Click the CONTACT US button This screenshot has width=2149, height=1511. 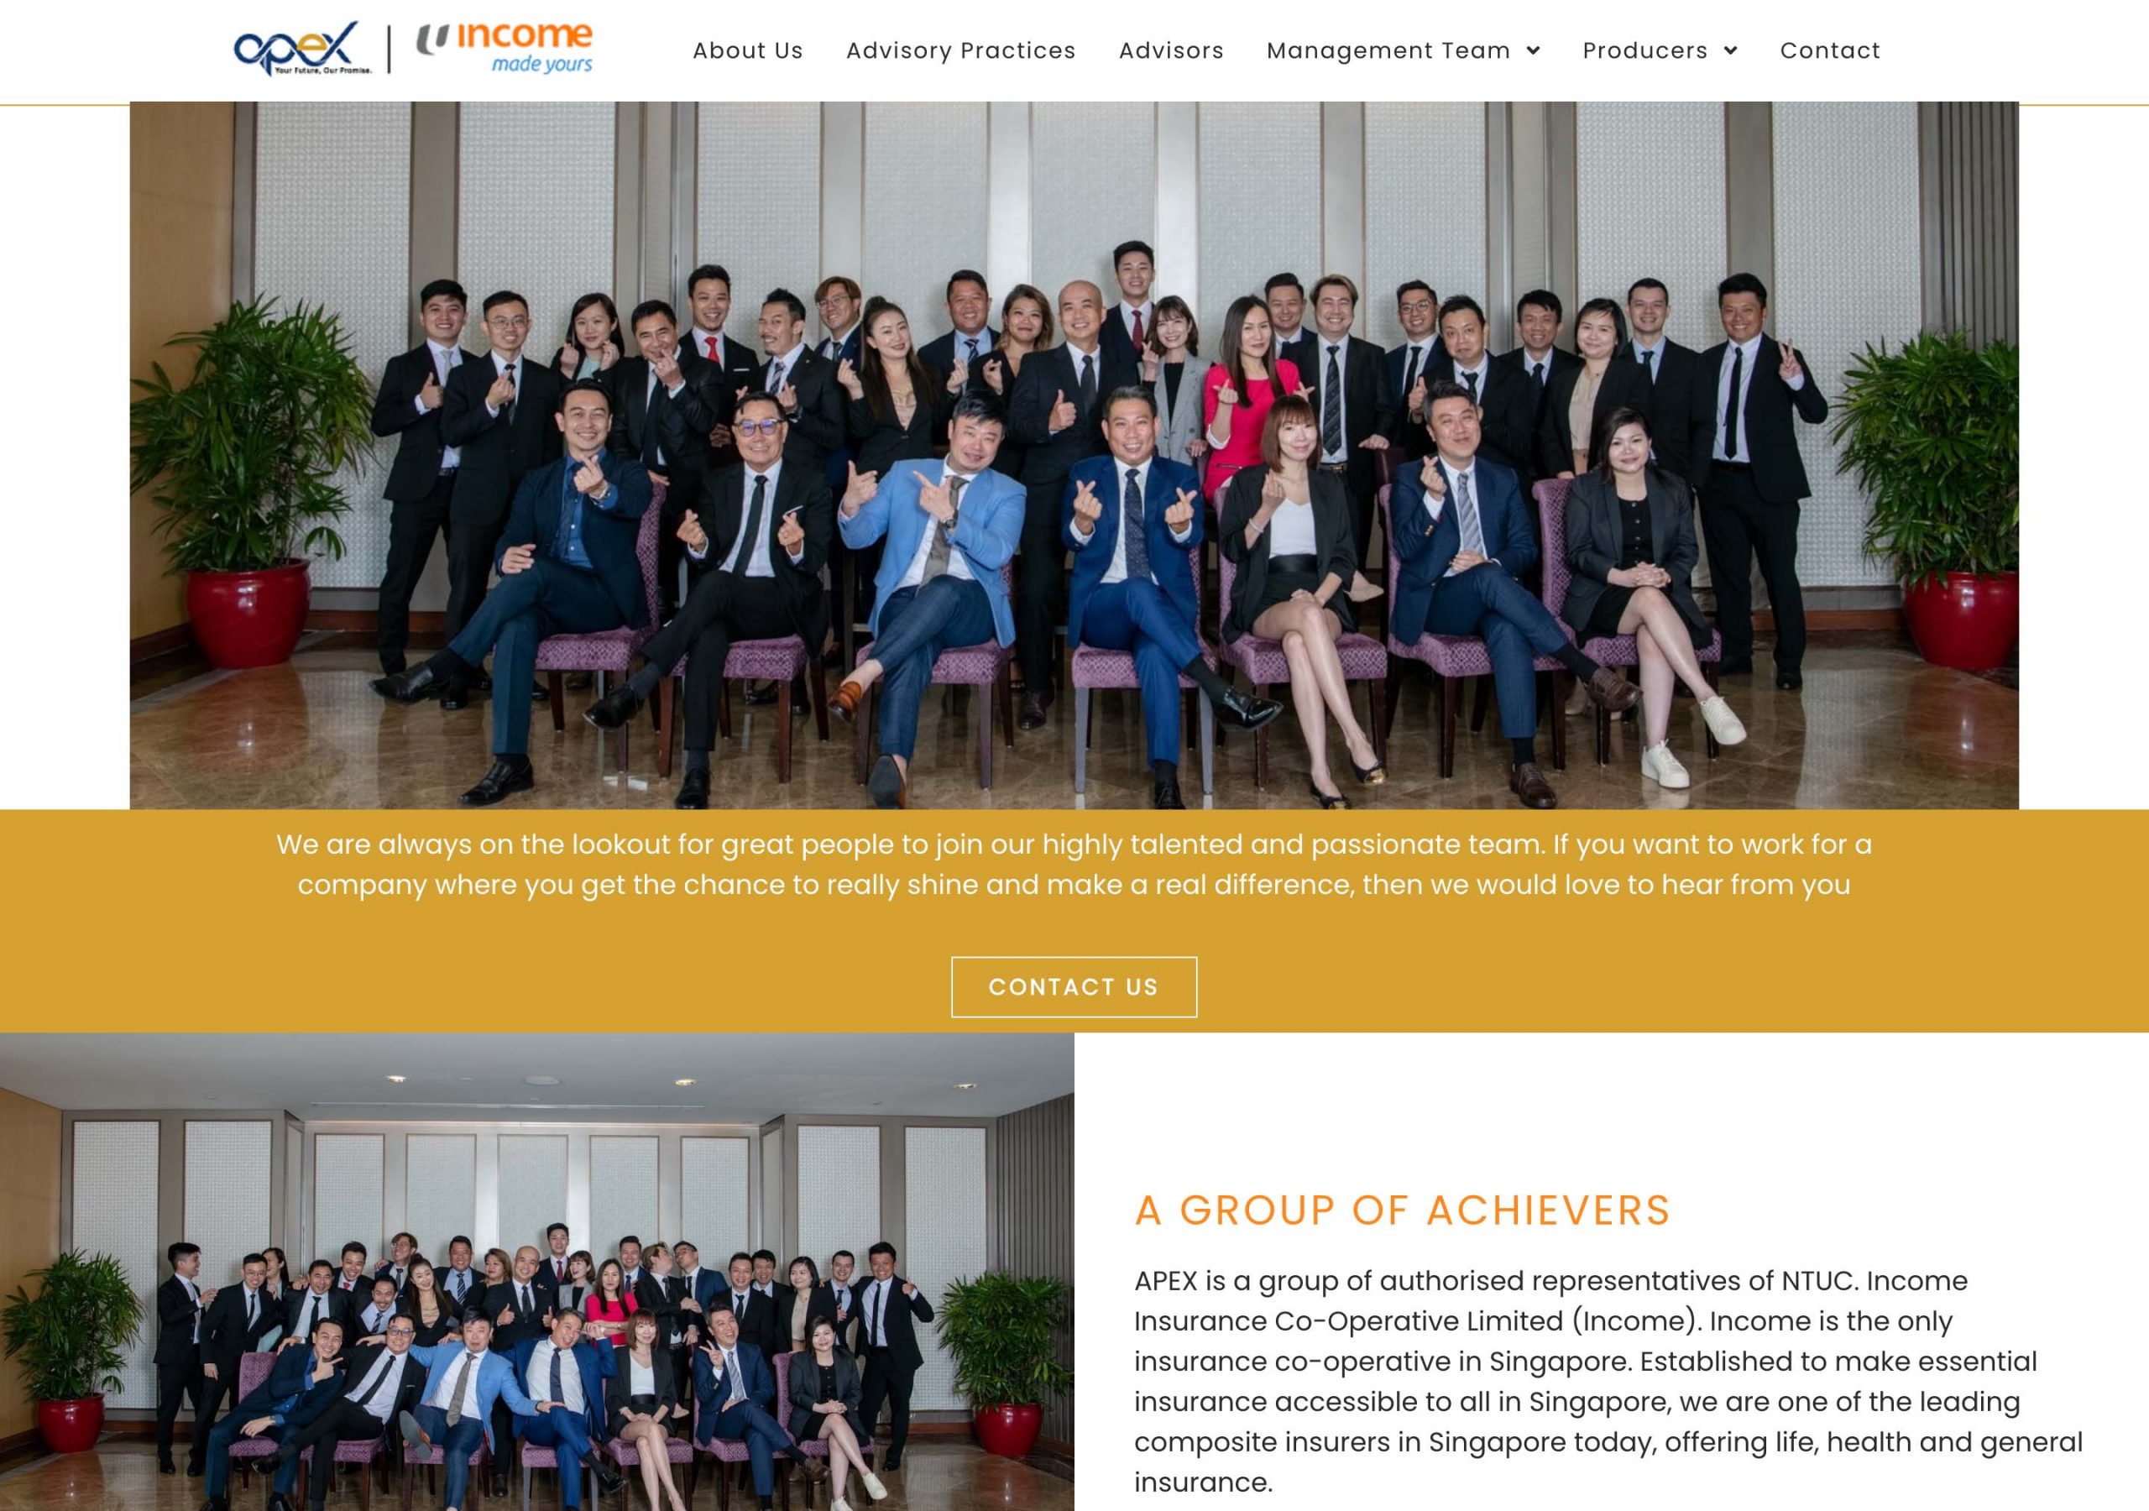[1074, 986]
